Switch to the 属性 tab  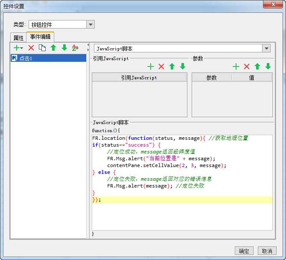[18, 38]
